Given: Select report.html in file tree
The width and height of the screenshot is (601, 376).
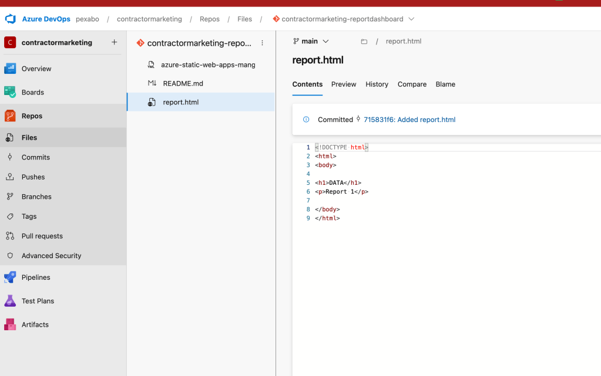Looking at the screenshot, I should 201,102.
